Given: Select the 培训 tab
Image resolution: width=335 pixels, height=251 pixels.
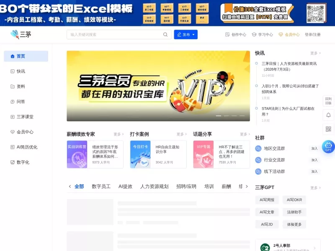Looking at the screenshot, I should pyautogui.click(x=209, y=186).
